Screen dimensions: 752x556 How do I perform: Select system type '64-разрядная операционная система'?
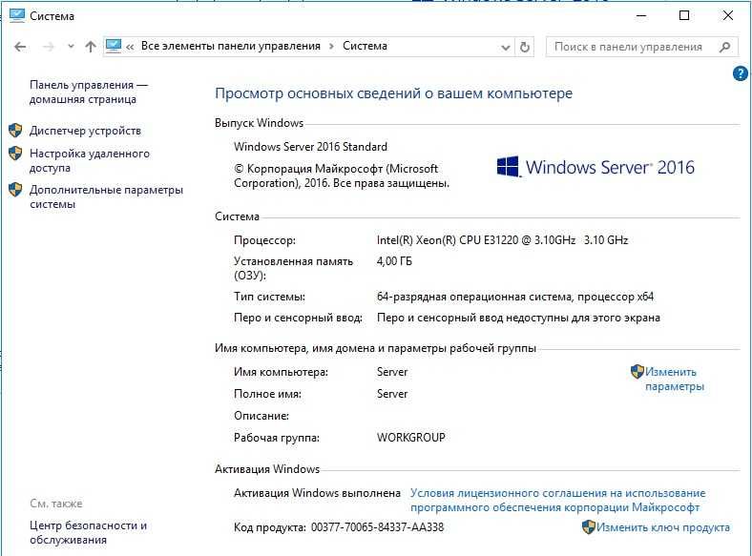(x=474, y=297)
